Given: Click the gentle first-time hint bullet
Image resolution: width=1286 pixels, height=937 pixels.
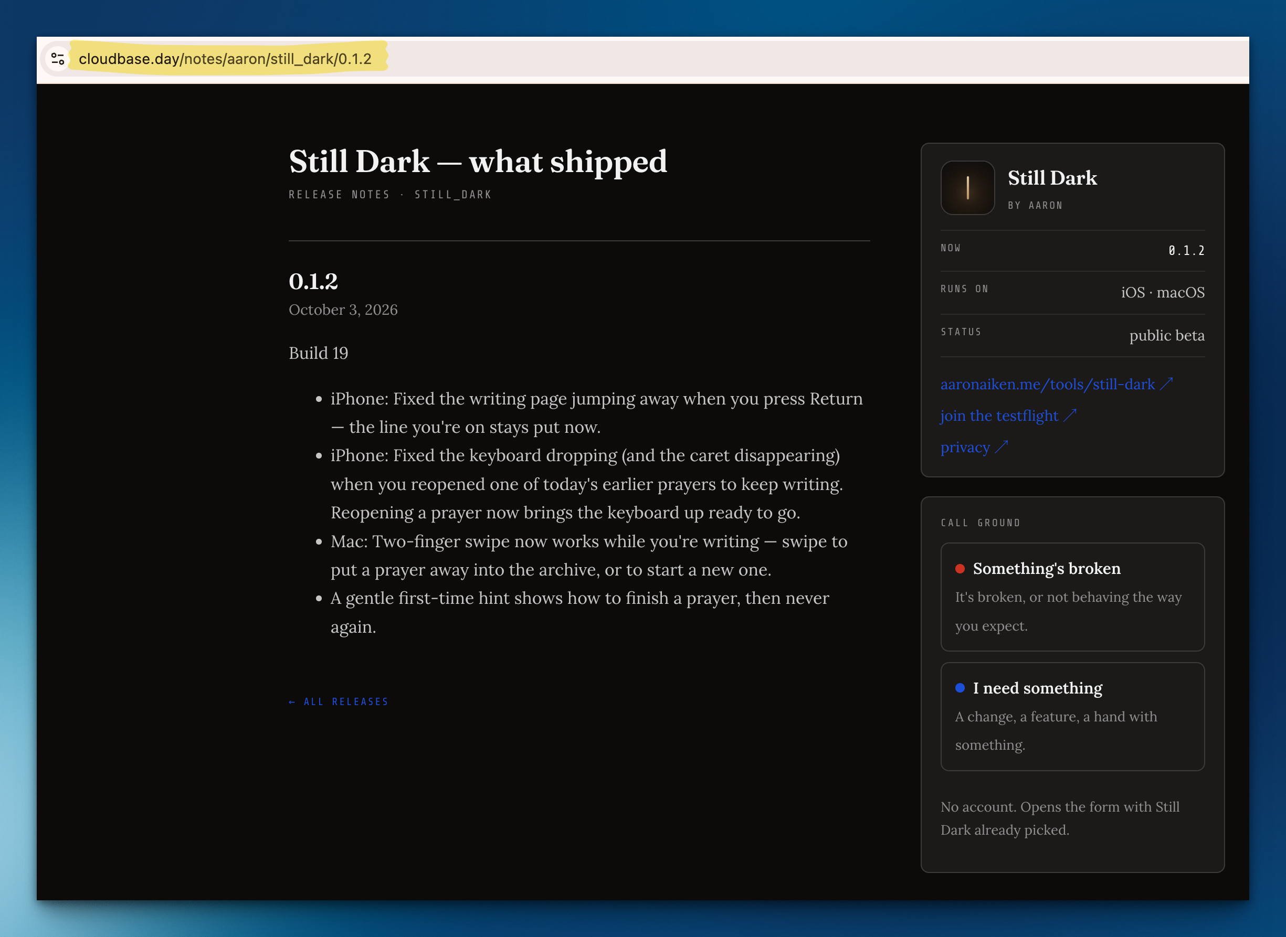Looking at the screenshot, I should point(579,612).
